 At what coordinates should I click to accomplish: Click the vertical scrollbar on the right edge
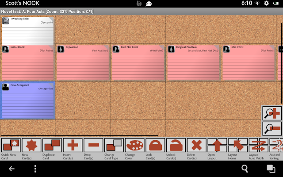coord(282,63)
